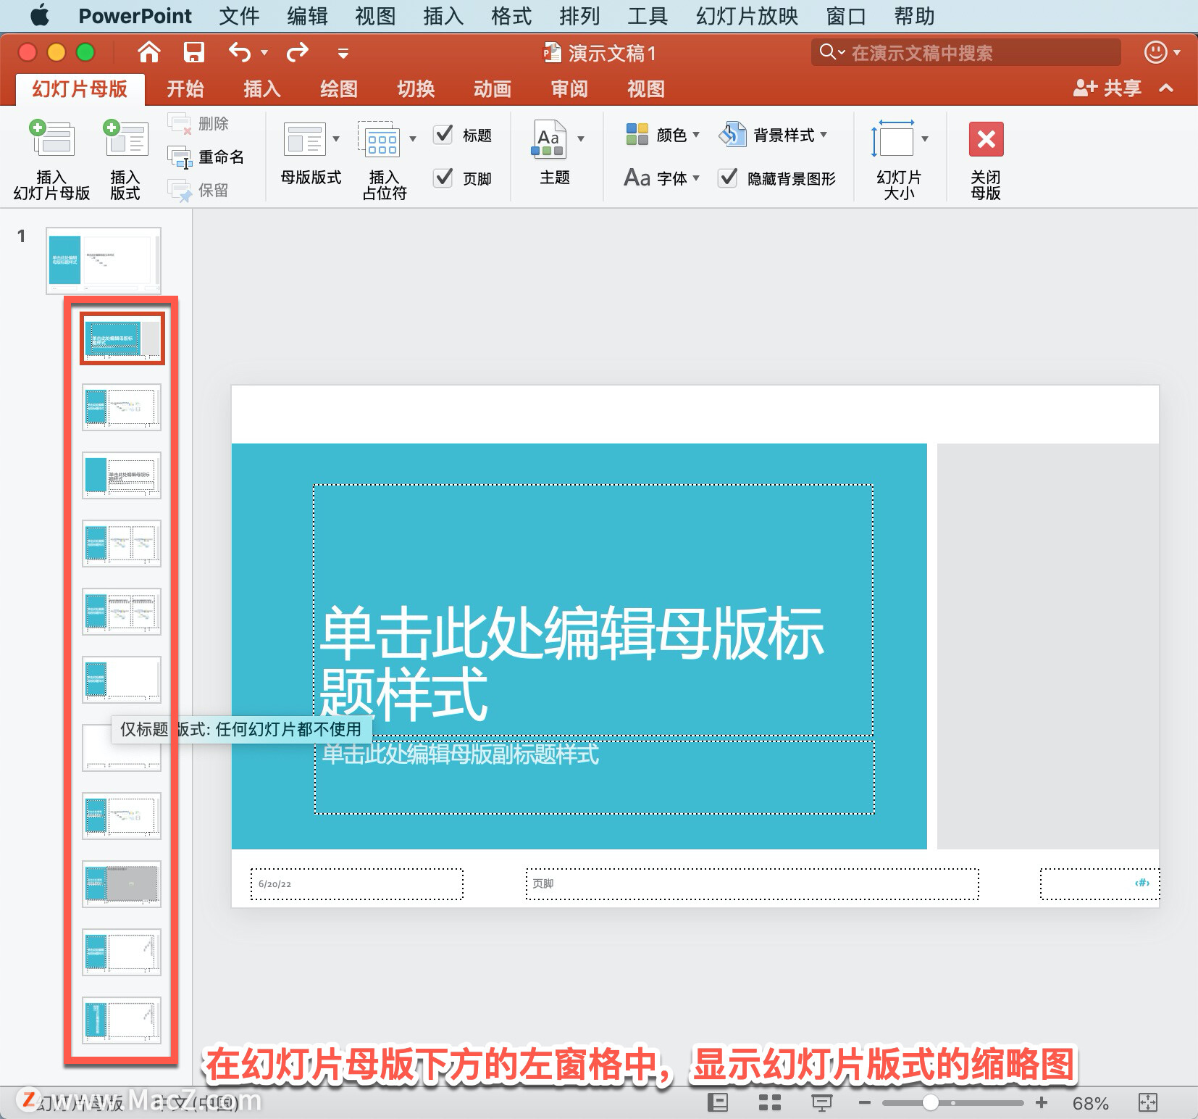1198x1119 pixels.
Task: Start slideshow from status bar icon
Action: click(x=821, y=1102)
